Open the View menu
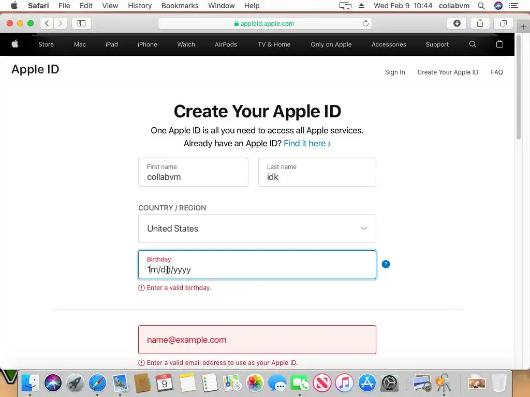The image size is (530, 397). [x=110, y=6]
